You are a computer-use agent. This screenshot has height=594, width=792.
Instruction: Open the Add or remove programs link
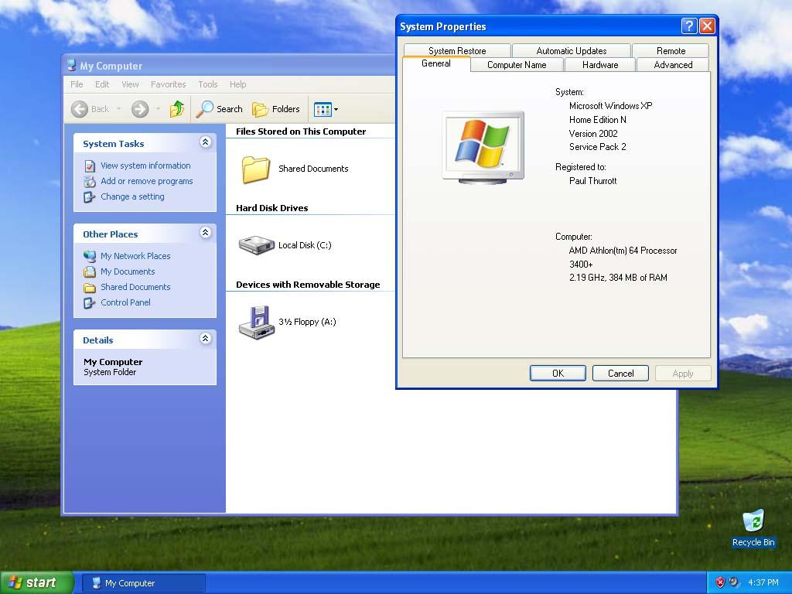pos(146,180)
